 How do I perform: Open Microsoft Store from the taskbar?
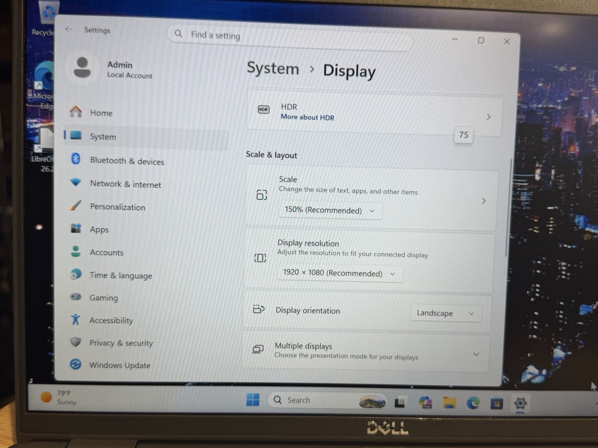(x=496, y=403)
